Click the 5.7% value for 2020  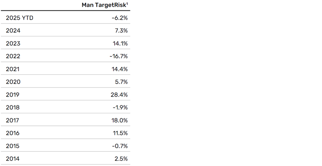coord(121,82)
